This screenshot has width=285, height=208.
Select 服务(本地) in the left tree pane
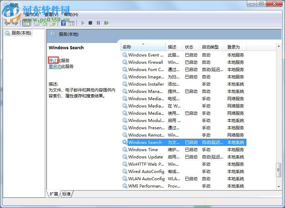pyautogui.click(x=20, y=33)
